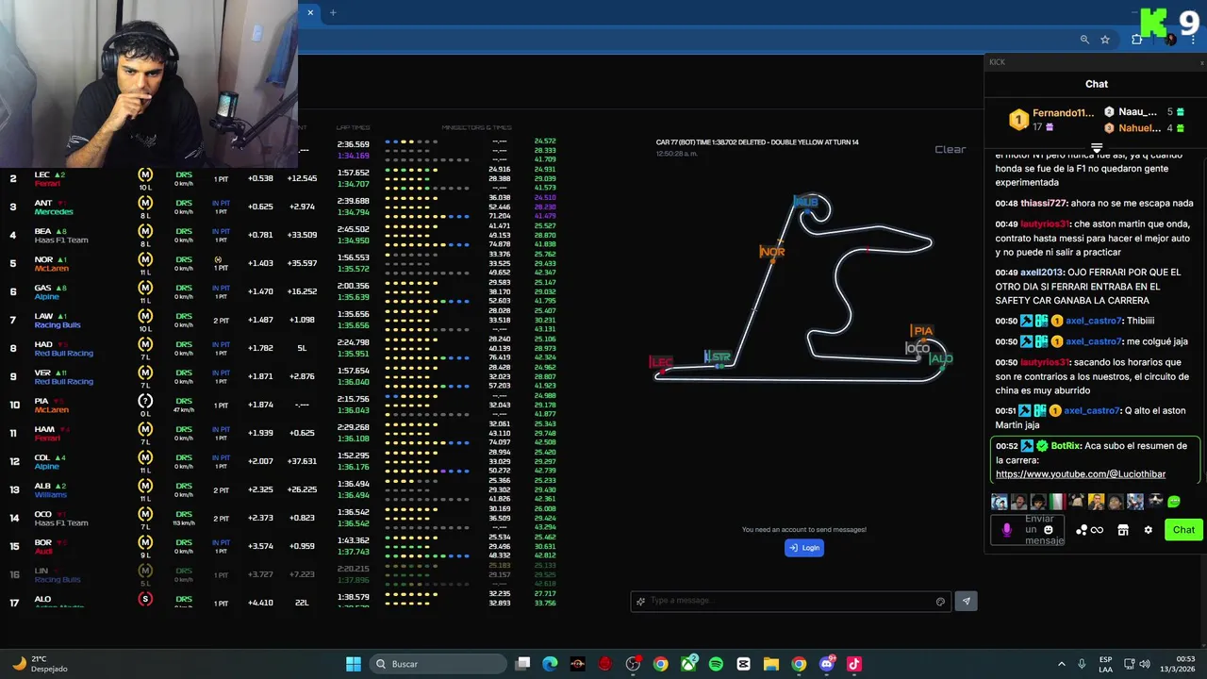1207x679 pixels.
Task: Click Naau_ second gifter entry
Action: click(1144, 111)
